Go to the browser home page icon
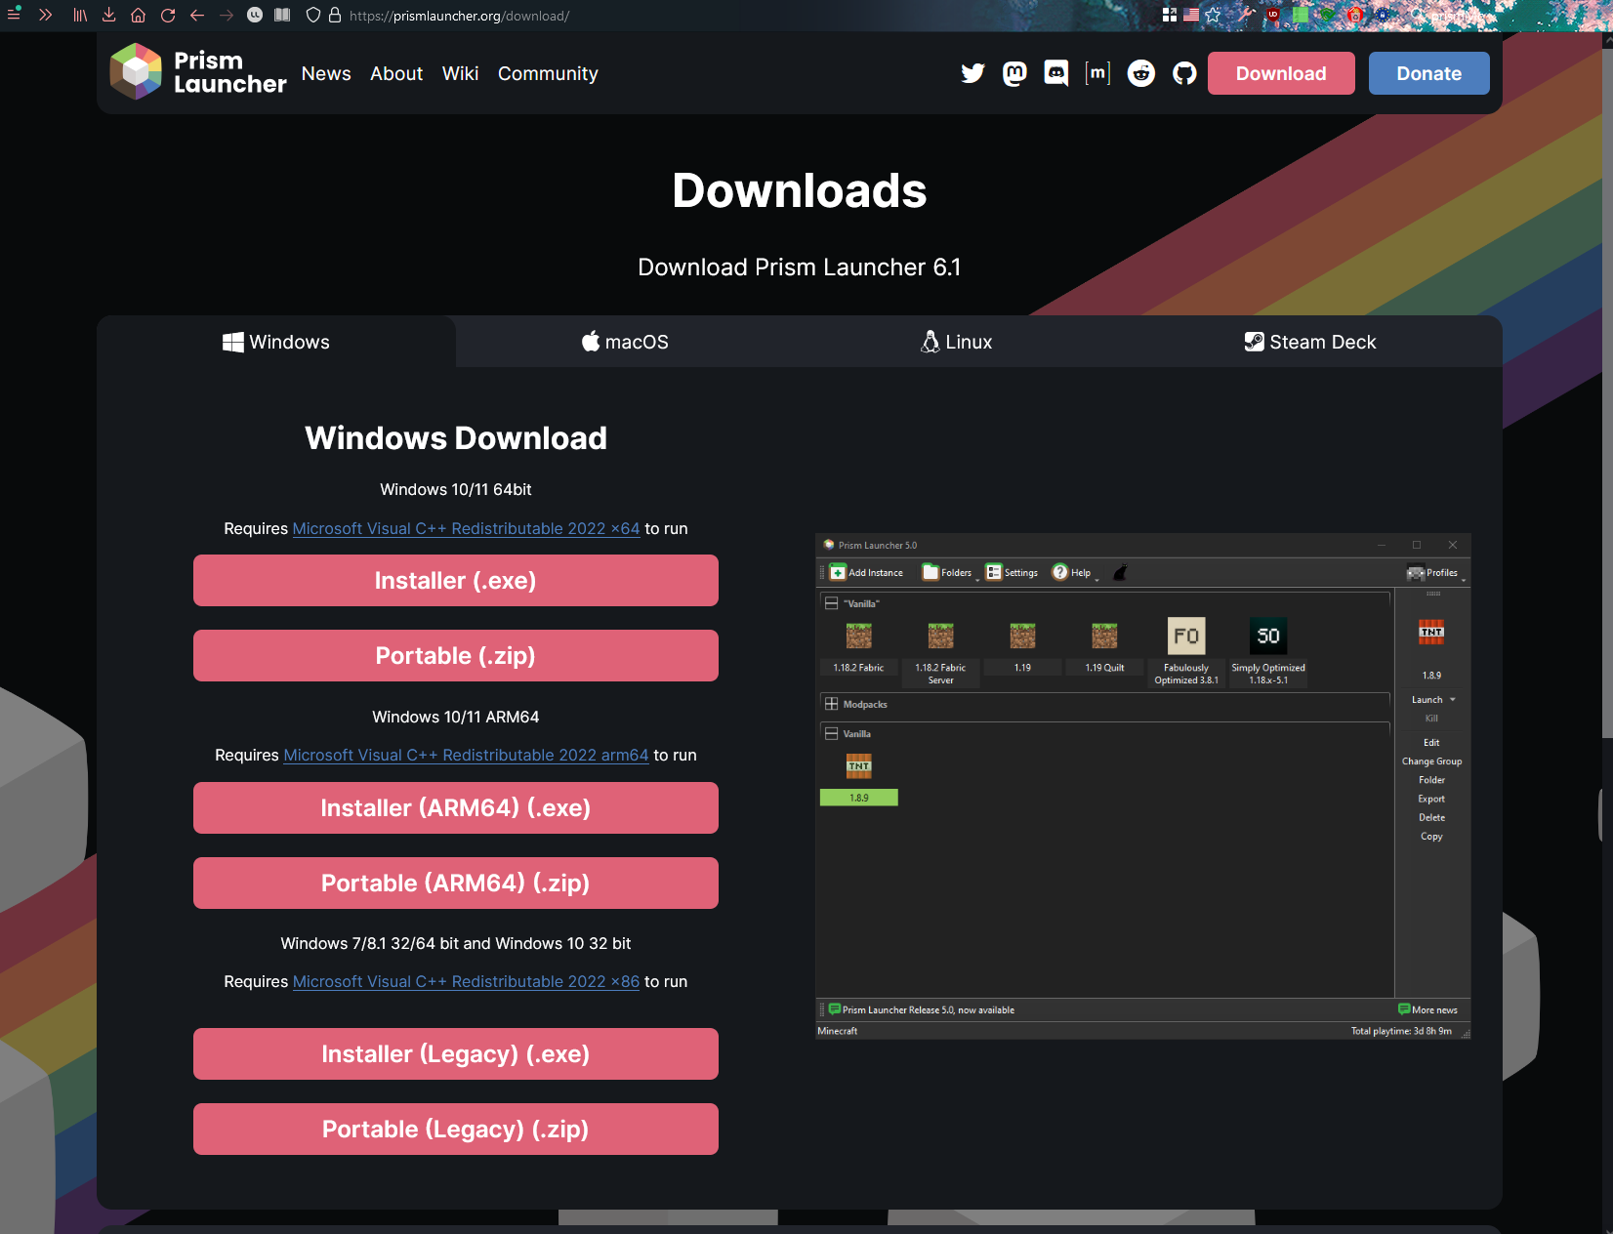Screen dimensions: 1613x1234 coord(138,16)
